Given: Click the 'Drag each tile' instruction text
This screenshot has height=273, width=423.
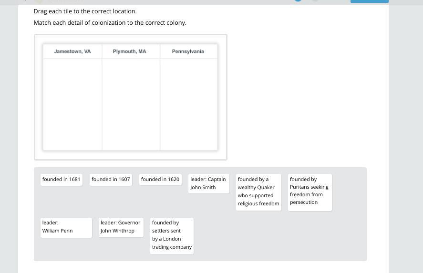Looking at the screenshot, I should [85, 11].
